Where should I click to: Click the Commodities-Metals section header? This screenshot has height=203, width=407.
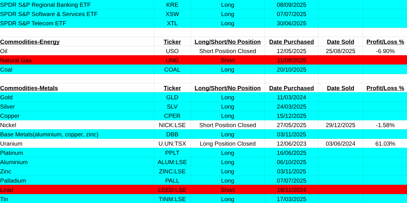coord(29,88)
